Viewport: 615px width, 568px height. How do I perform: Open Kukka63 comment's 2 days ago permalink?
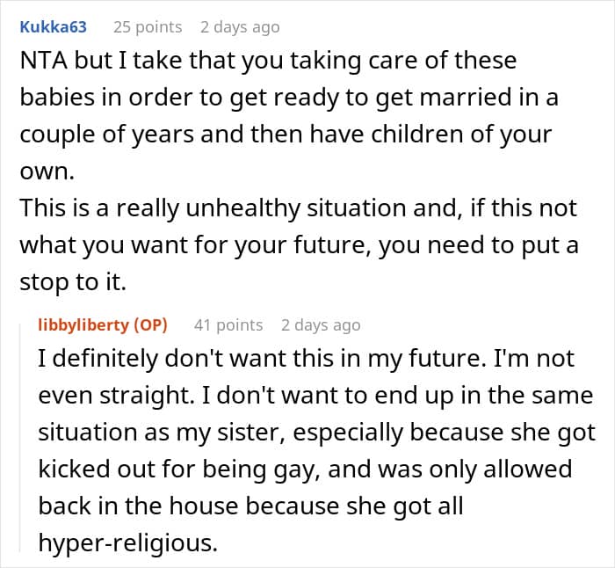(x=240, y=27)
